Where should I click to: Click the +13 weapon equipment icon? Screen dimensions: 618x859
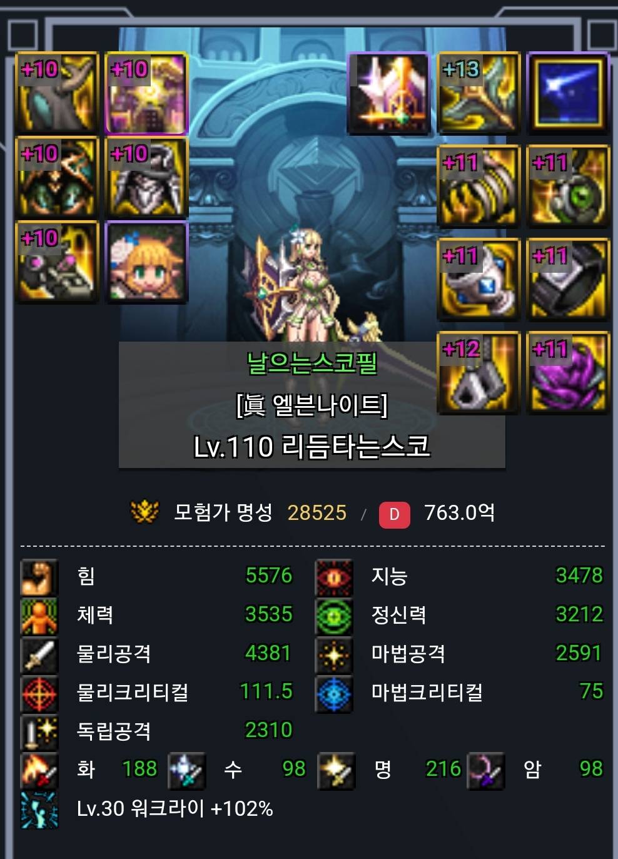(479, 93)
